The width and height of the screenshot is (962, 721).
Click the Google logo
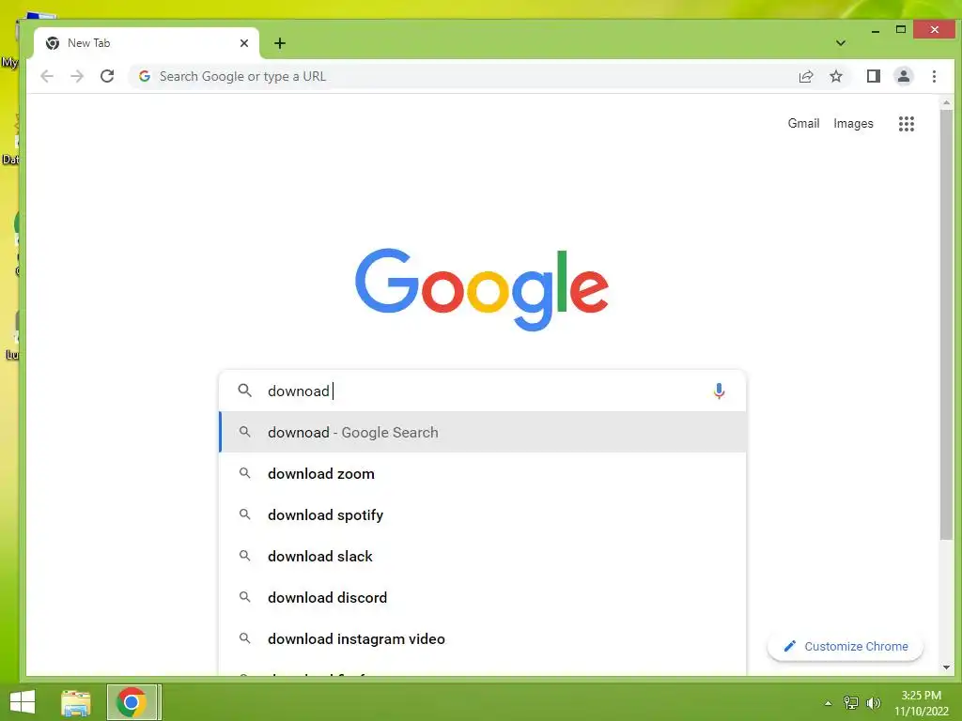coord(482,289)
